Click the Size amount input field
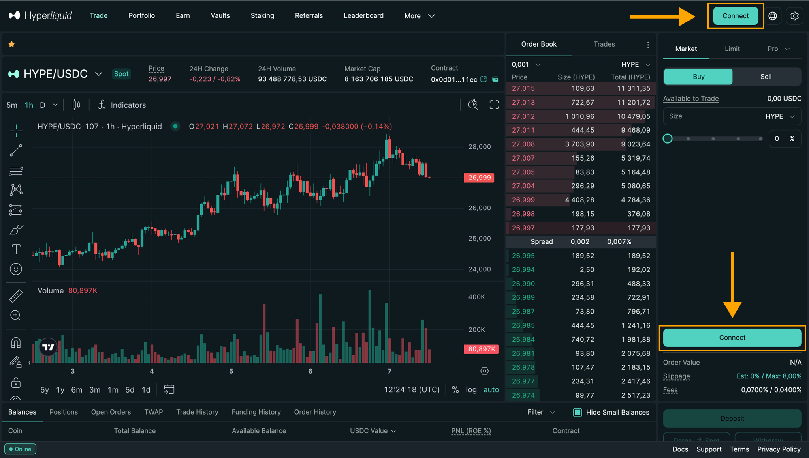 pyautogui.click(x=732, y=116)
